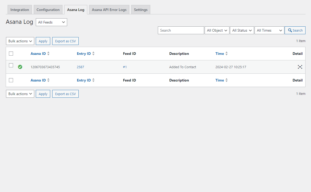Click sort arrows beside bottom Asana ID header

pos(48,80)
